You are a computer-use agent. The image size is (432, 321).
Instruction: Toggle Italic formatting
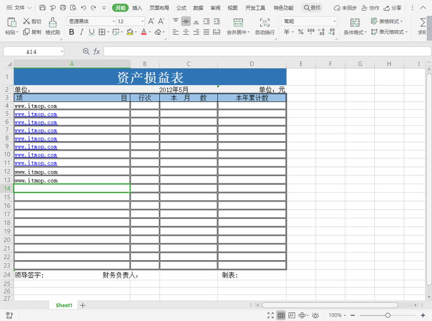pos(82,32)
